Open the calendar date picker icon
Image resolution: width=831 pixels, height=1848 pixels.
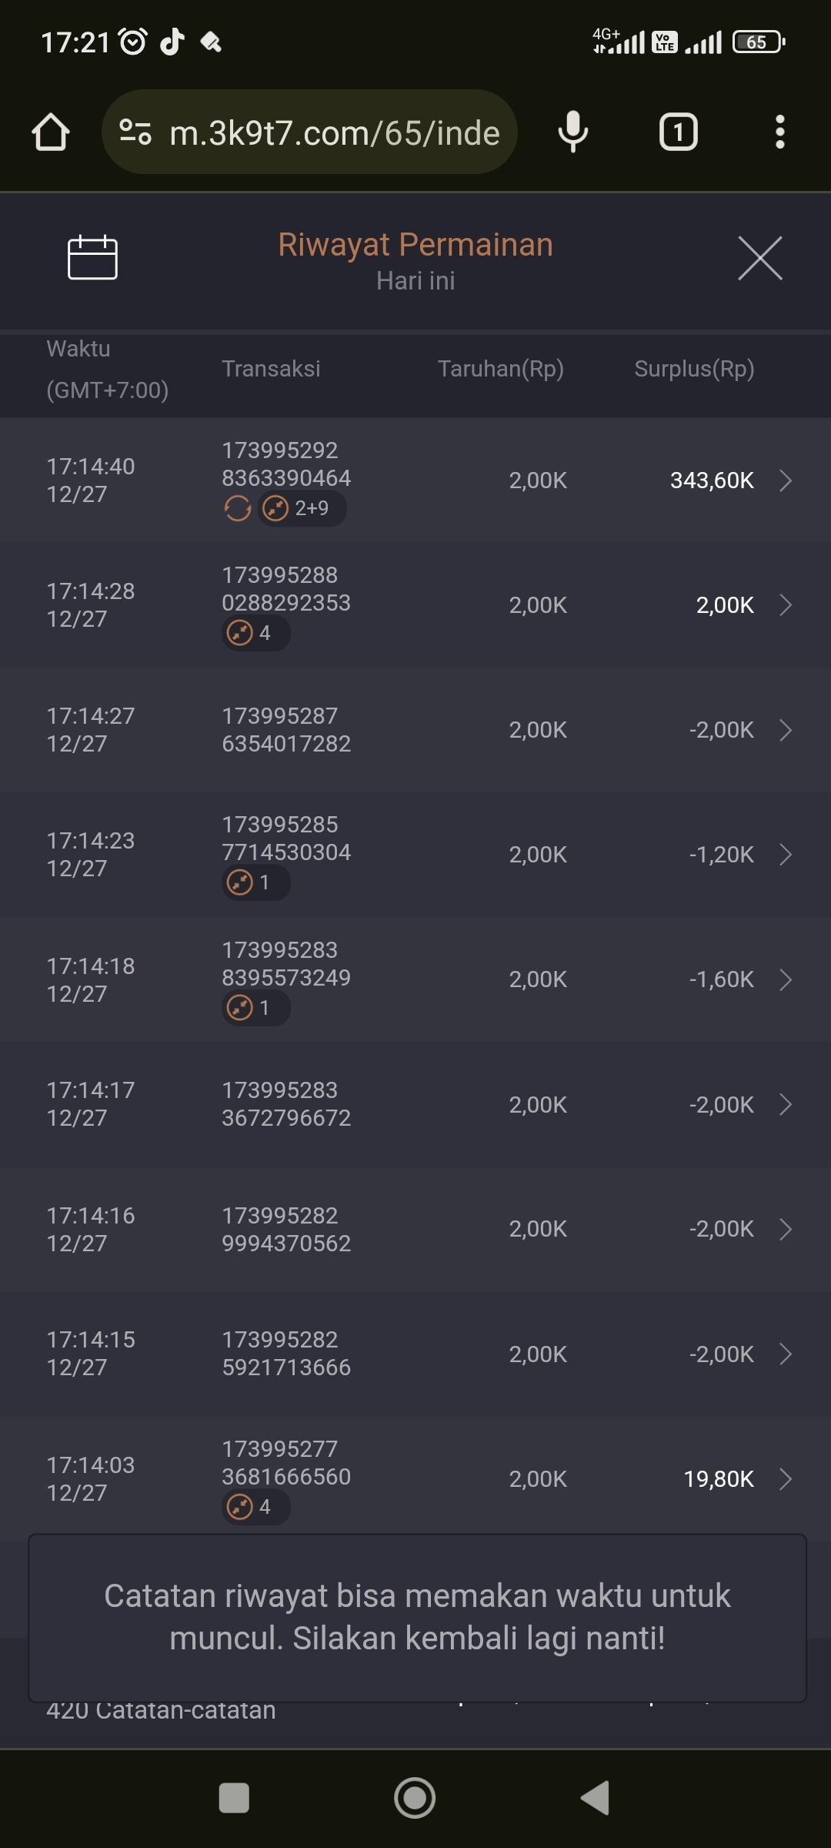pyautogui.click(x=92, y=257)
